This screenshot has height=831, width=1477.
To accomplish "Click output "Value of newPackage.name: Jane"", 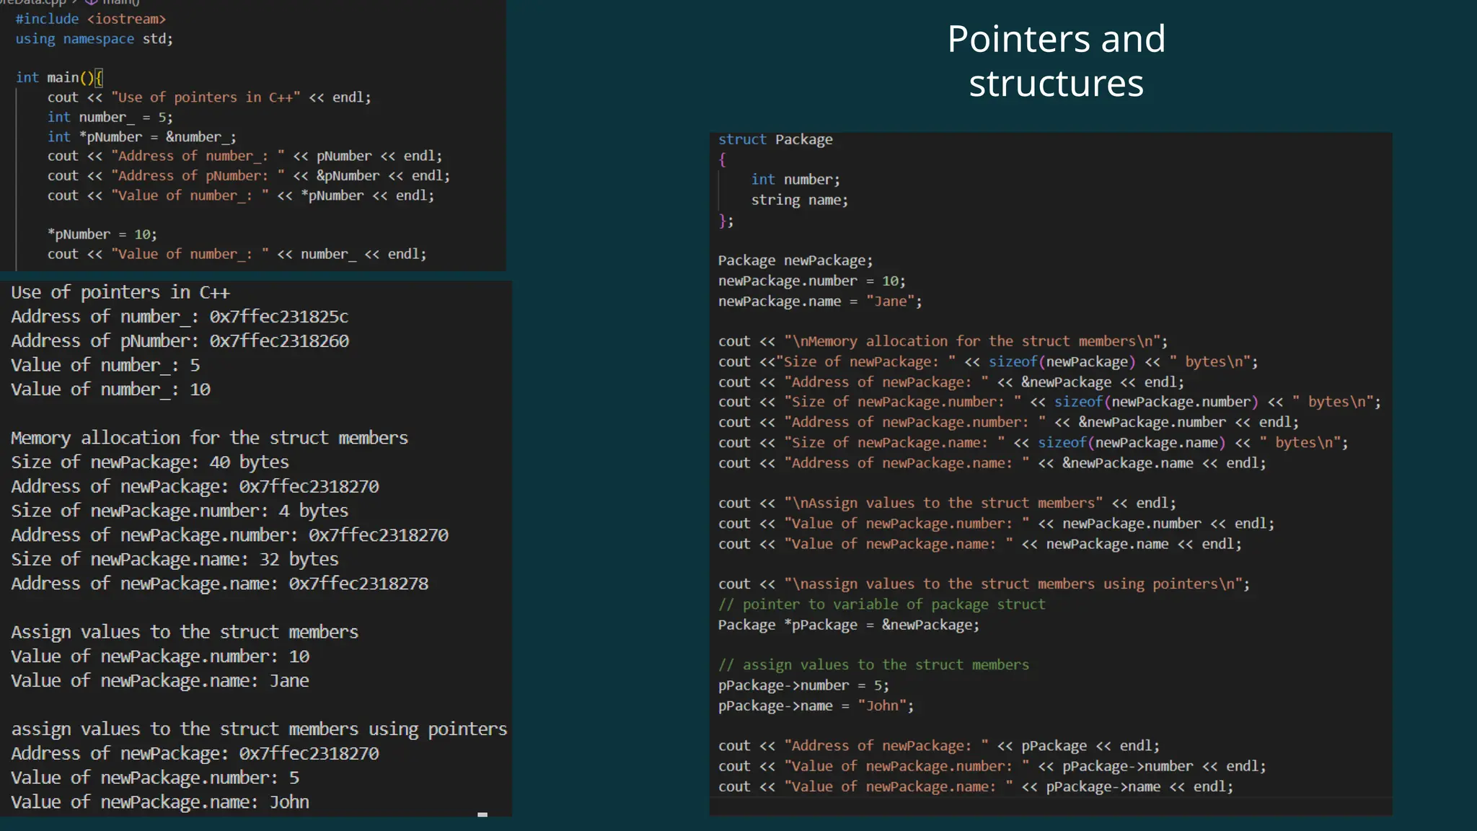I will [x=160, y=681].
